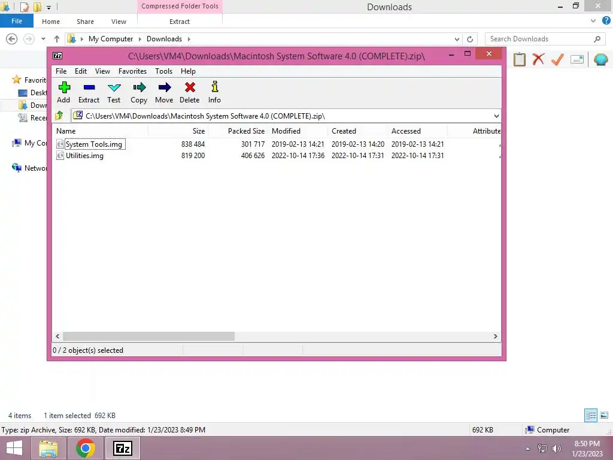The image size is (613, 460).
Task: Sort by the Name column header
Action: (x=100, y=131)
